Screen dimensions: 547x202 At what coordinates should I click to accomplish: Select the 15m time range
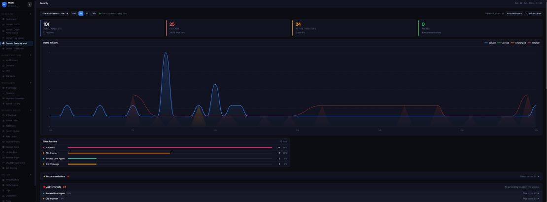pos(74,14)
